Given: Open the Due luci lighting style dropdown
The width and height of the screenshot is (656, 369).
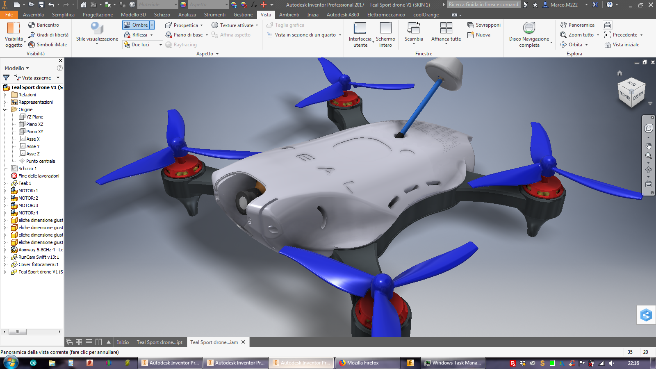Looking at the screenshot, I should [x=160, y=45].
